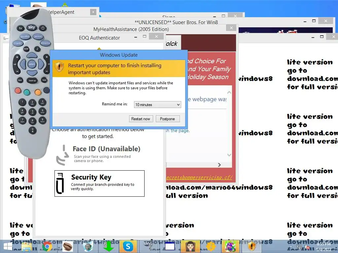Screen dimensions: 338x253
Task: Tap the blue colour button on remote
Action: pyautogui.click(x=47, y=90)
